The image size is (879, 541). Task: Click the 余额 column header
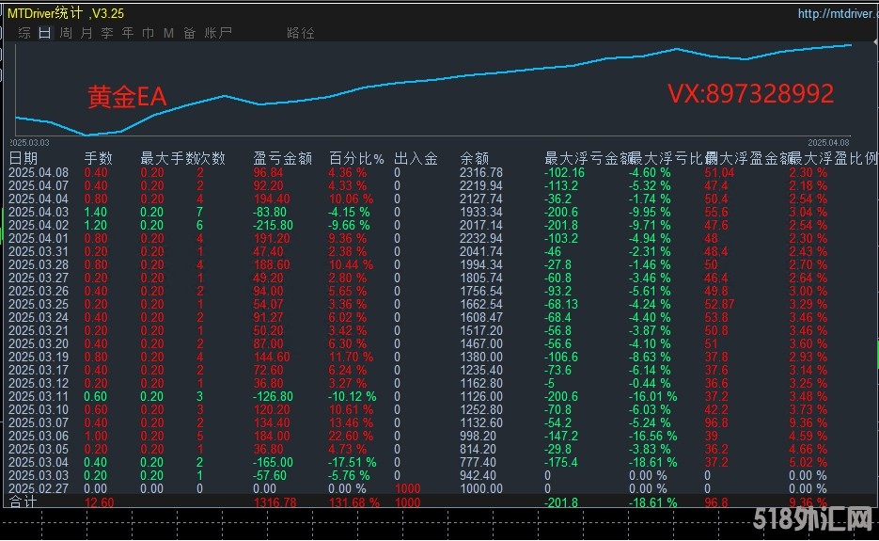[475, 158]
